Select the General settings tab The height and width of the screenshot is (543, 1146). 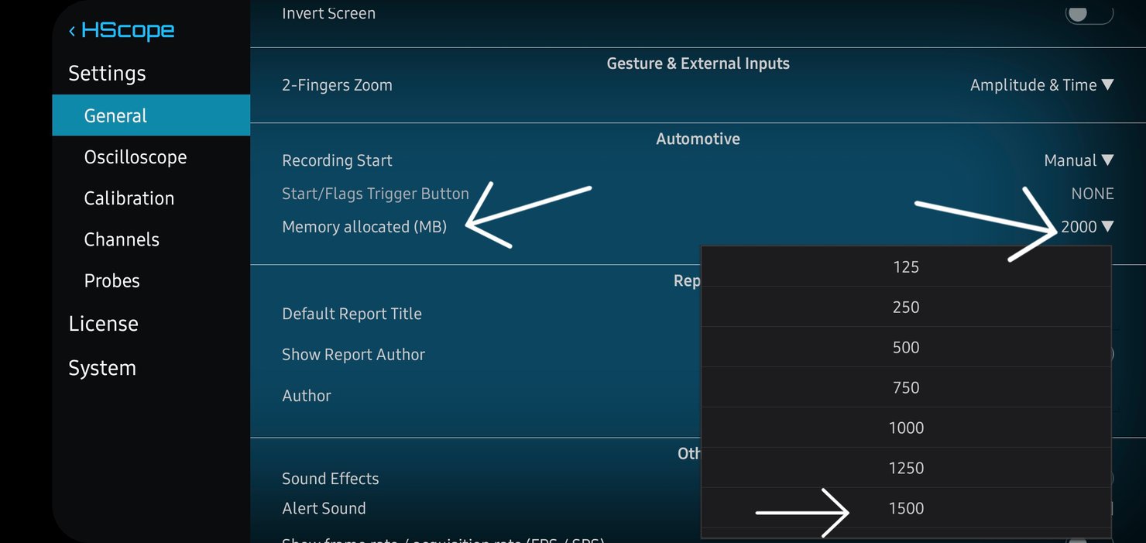point(151,115)
